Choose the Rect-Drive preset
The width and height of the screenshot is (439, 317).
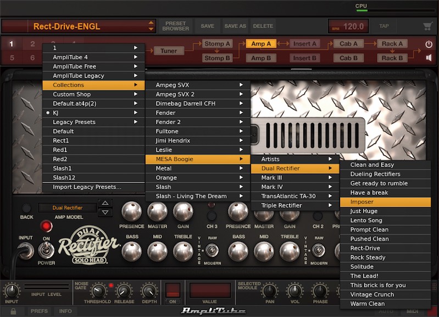pos(385,248)
